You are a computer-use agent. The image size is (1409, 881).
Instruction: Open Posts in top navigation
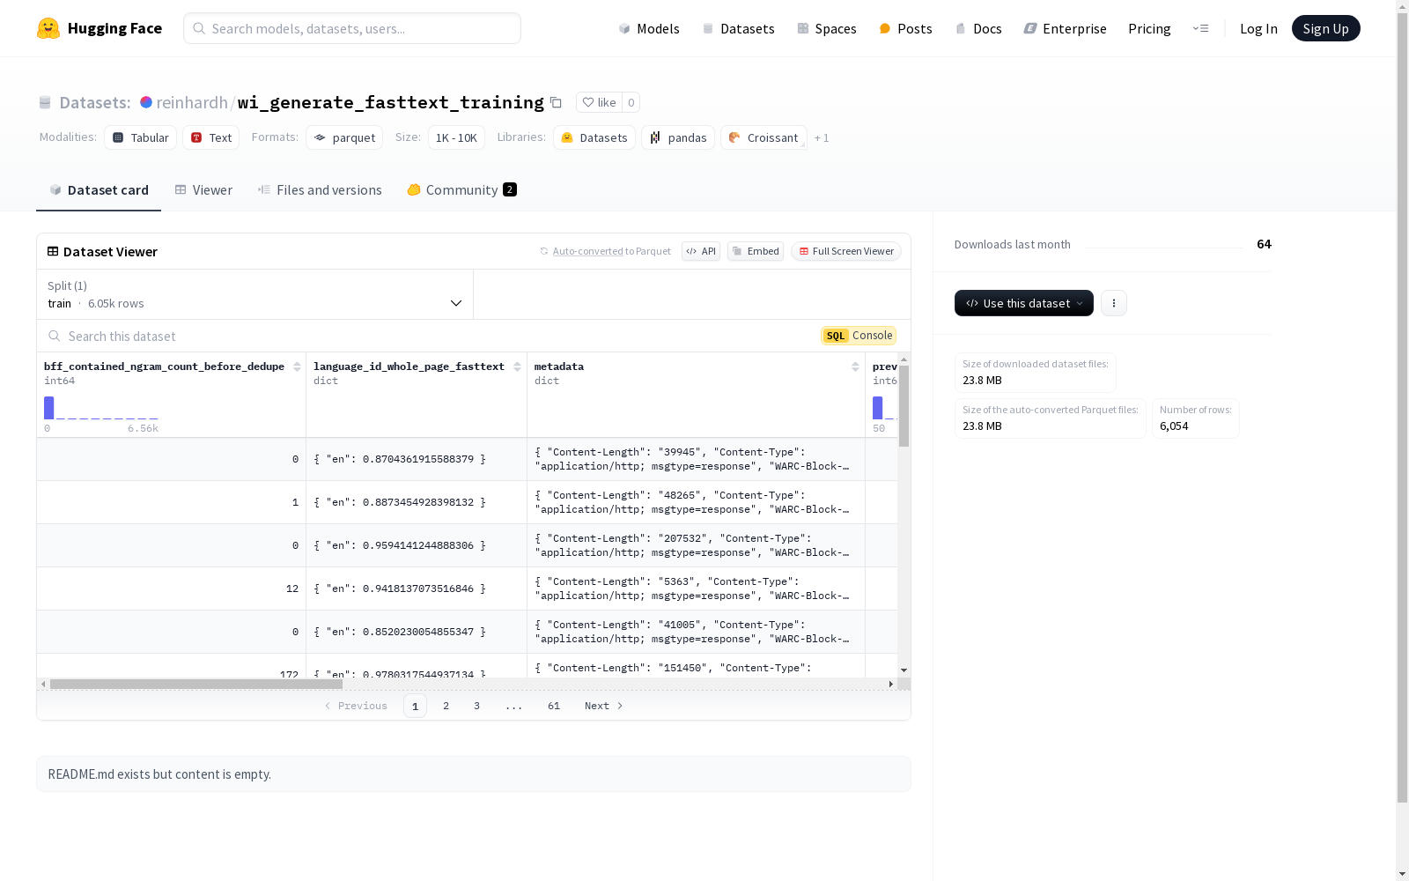pyautogui.click(x=905, y=28)
